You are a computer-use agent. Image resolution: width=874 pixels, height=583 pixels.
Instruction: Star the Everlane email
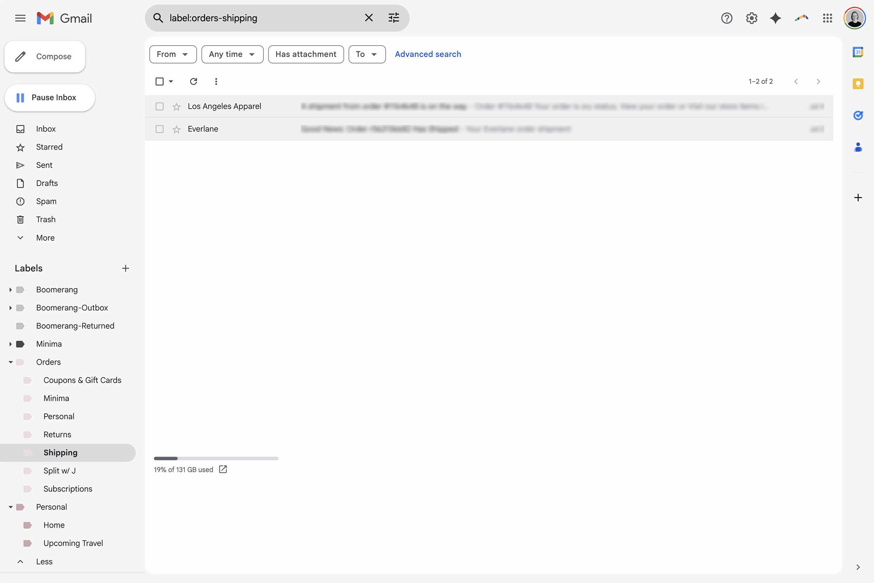pos(177,129)
